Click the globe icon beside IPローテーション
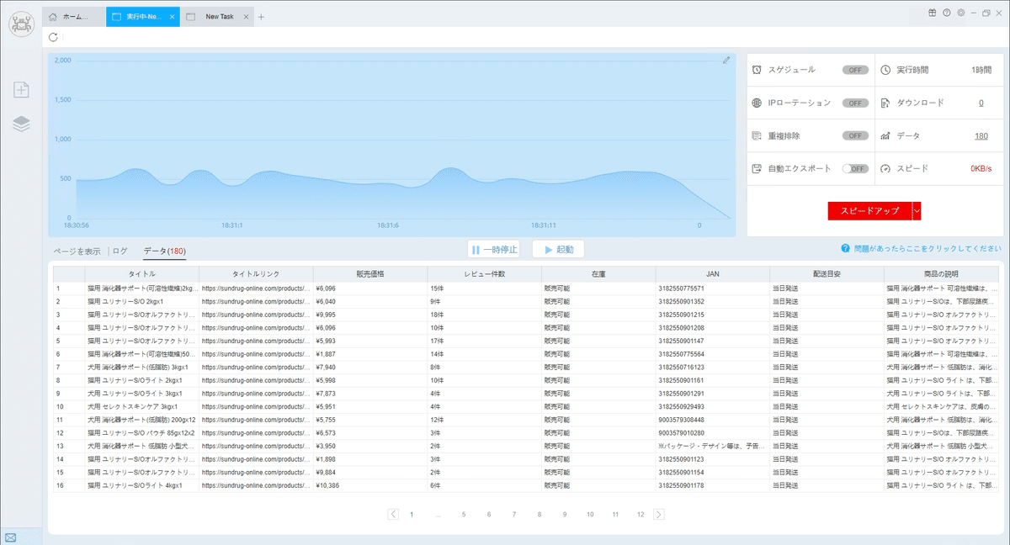Viewport: 1010px width, 545px height. (757, 103)
